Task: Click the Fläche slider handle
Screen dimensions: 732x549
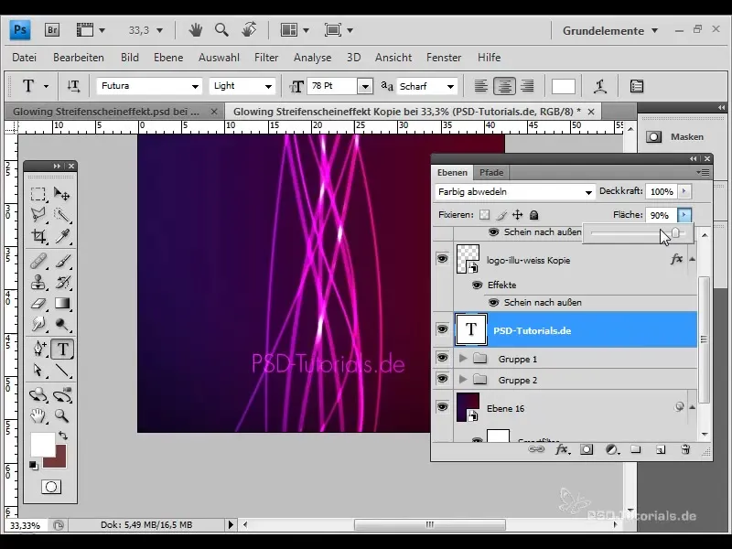Action: (x=675, y=232)
